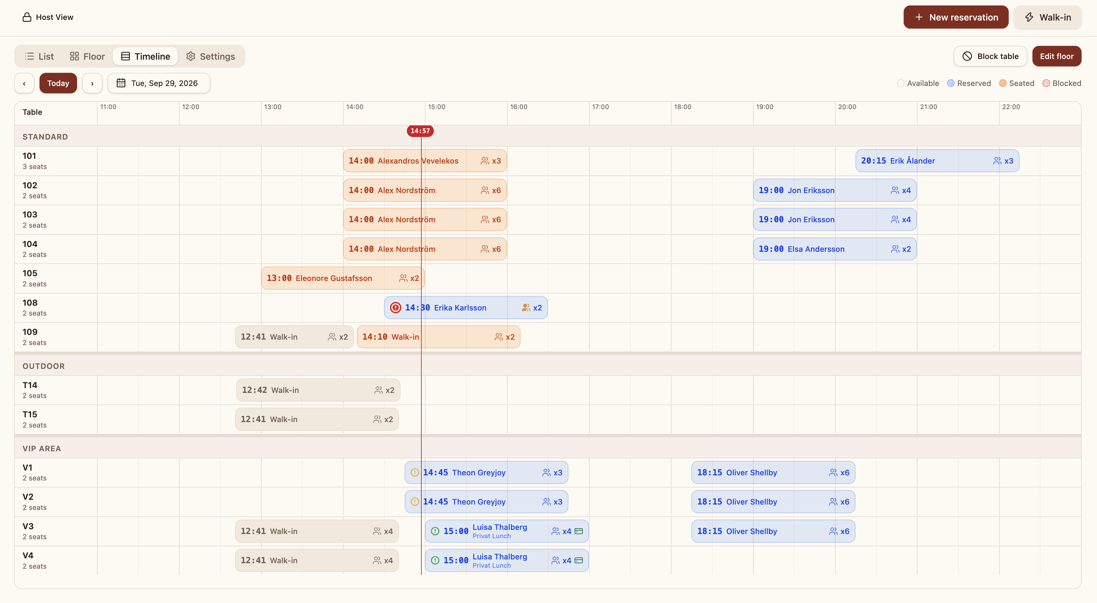This screenshot has height=603, width=1097.
Task: Click the guests icon on T14 walk-in
Action: tap(378, 390)
